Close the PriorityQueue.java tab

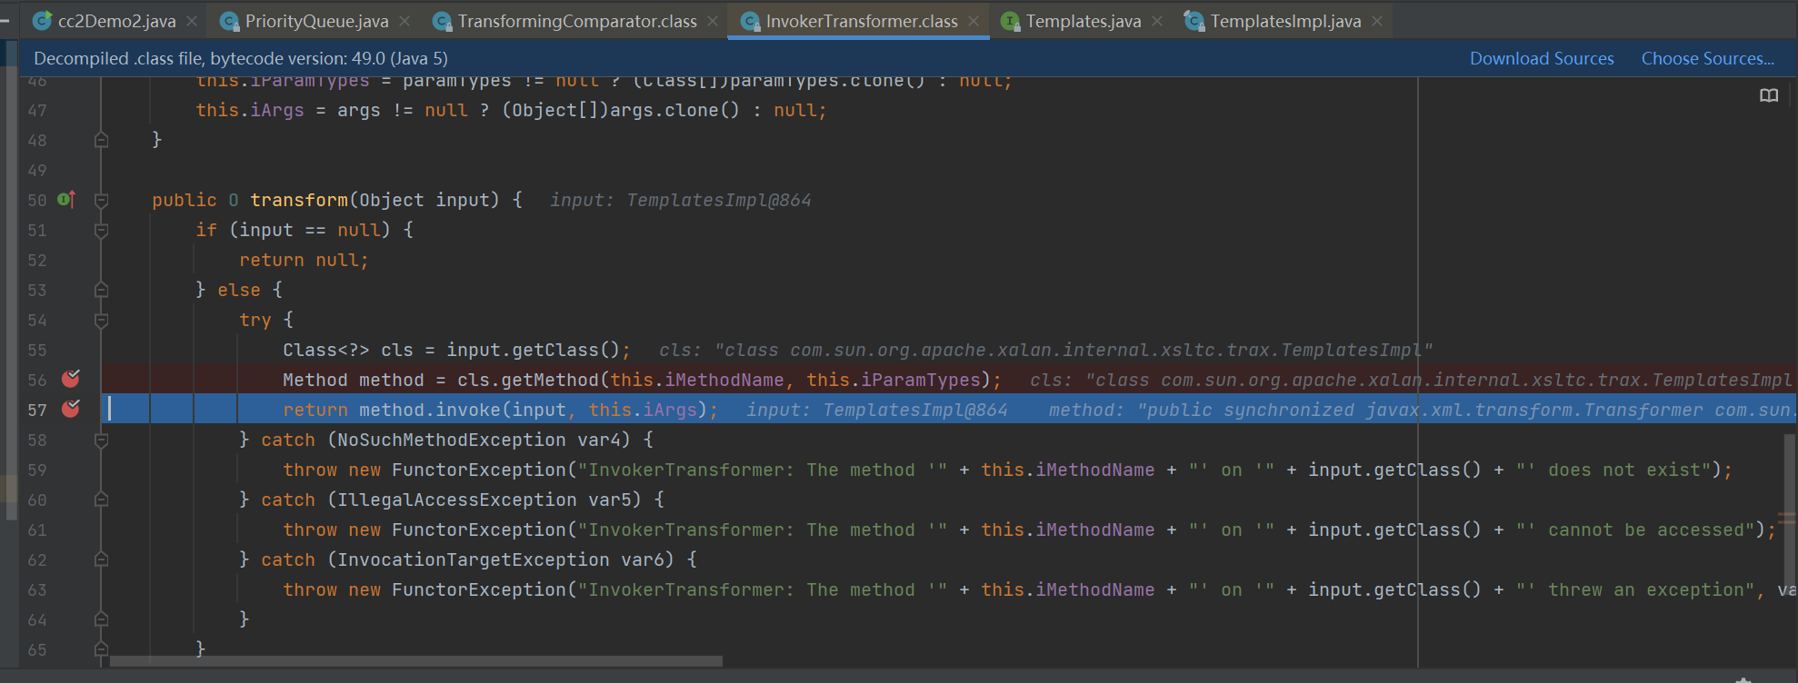[405, 21]
